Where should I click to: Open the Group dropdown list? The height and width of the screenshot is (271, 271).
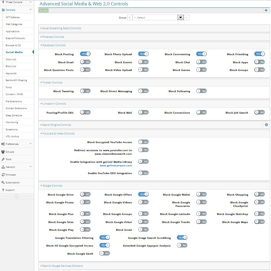click(180, 18)
